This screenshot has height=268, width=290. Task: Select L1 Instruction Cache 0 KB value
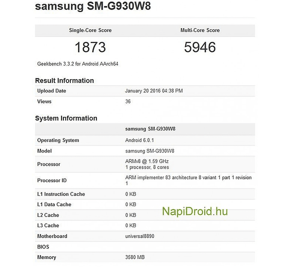click(x=131, y=194)
